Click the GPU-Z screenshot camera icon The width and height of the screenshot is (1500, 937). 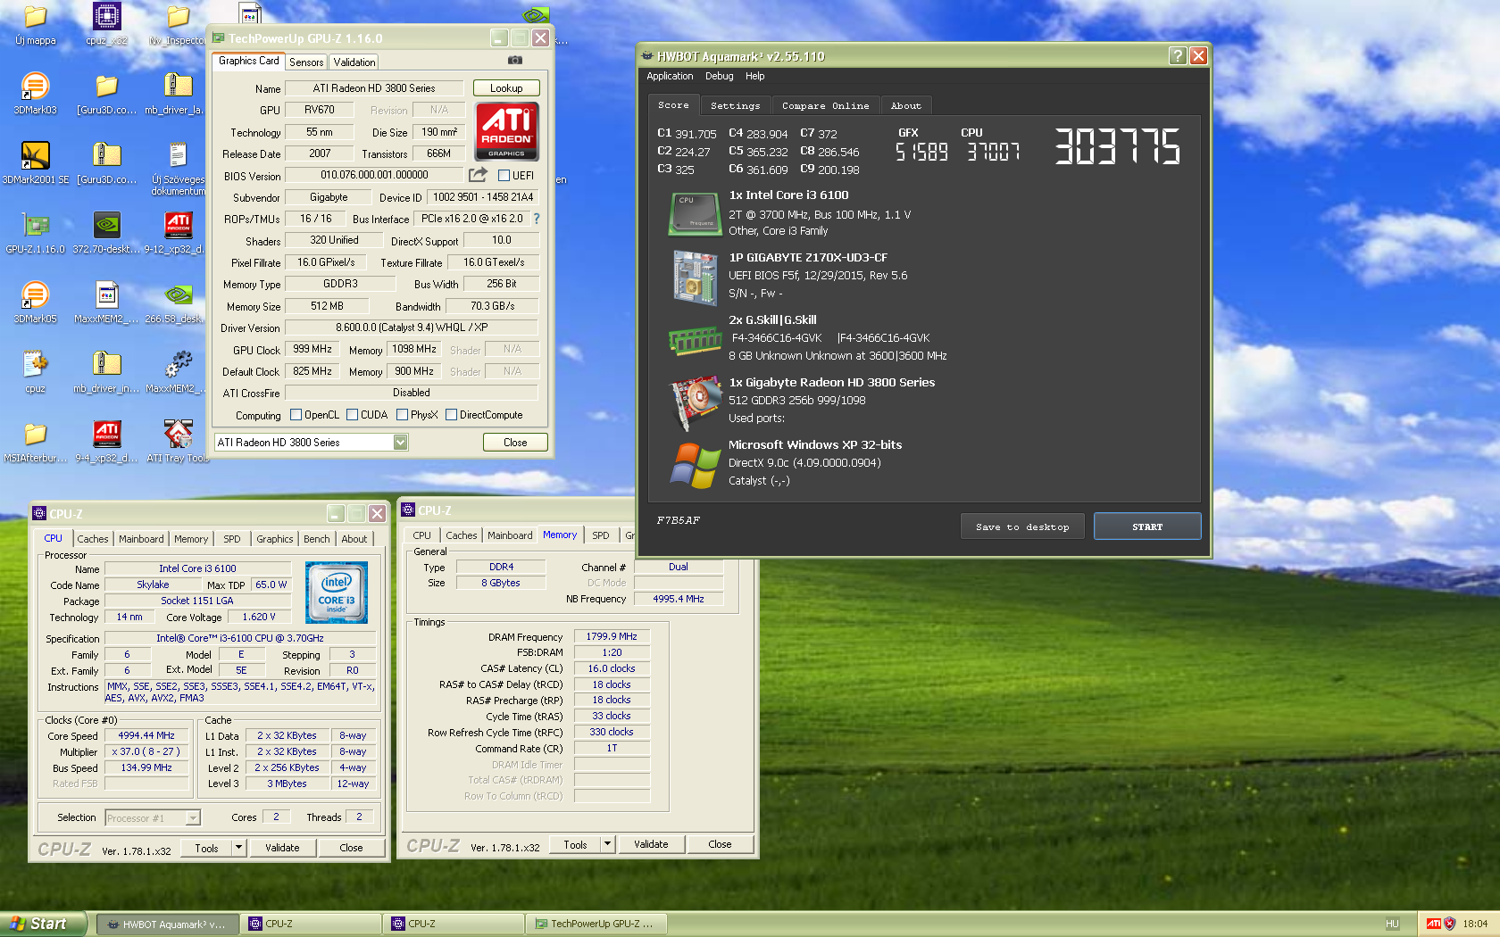click(x=515, y=61)
